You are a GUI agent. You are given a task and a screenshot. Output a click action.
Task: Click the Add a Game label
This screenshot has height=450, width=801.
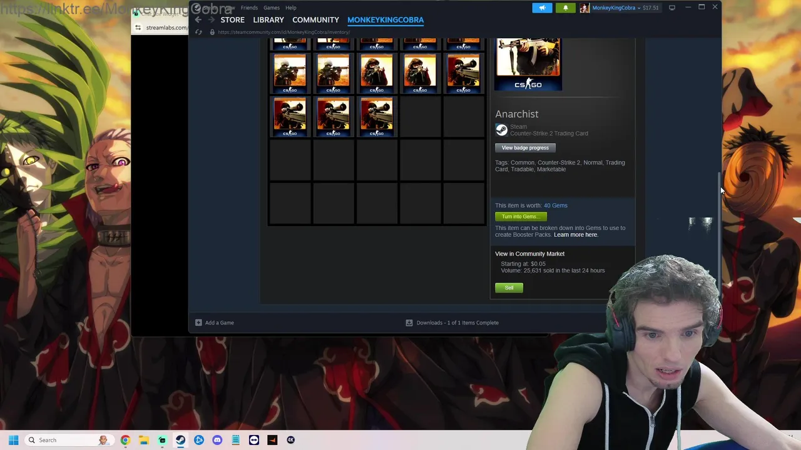point(219,322)
